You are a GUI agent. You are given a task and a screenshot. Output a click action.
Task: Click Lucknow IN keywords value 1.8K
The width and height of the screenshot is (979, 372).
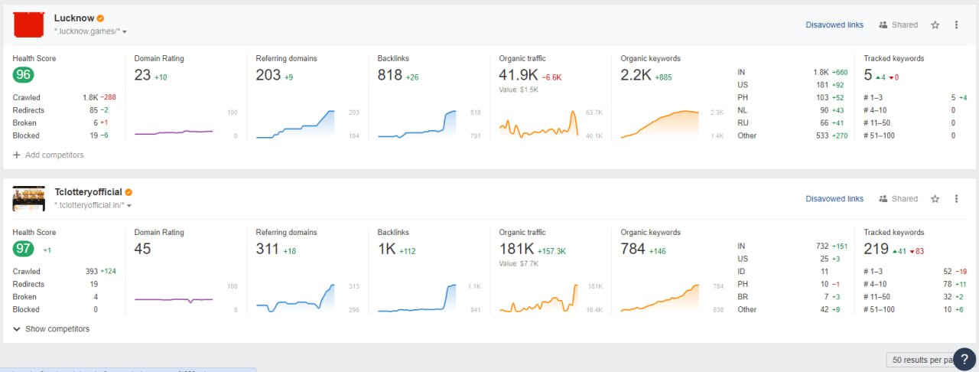point(821,72)
